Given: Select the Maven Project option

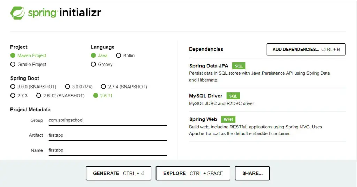Looking at the screenshot, I should click(x=13, y=55).
